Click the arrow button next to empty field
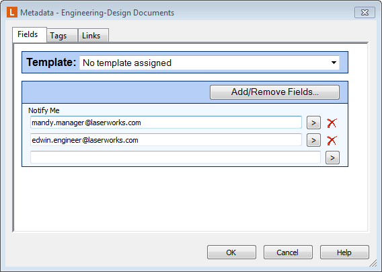The image size is (382, 272). 332,158
